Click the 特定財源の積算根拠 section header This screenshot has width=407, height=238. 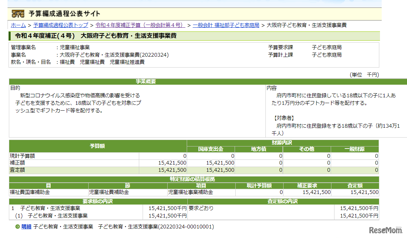point(194,179)
